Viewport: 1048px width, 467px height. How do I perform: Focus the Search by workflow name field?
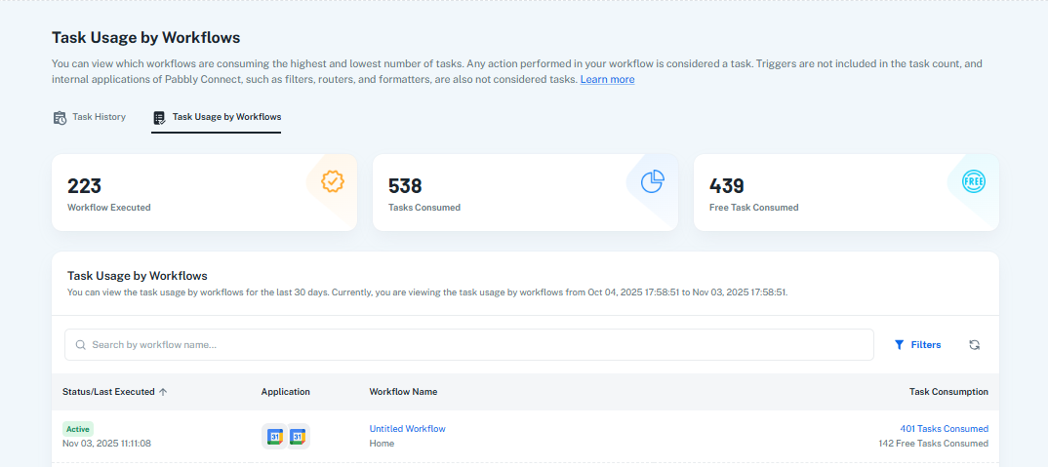coord(468,345)
